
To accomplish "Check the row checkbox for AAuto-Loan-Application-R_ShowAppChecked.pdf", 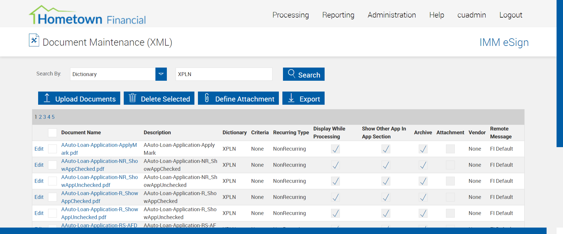I will coord(52,197).
